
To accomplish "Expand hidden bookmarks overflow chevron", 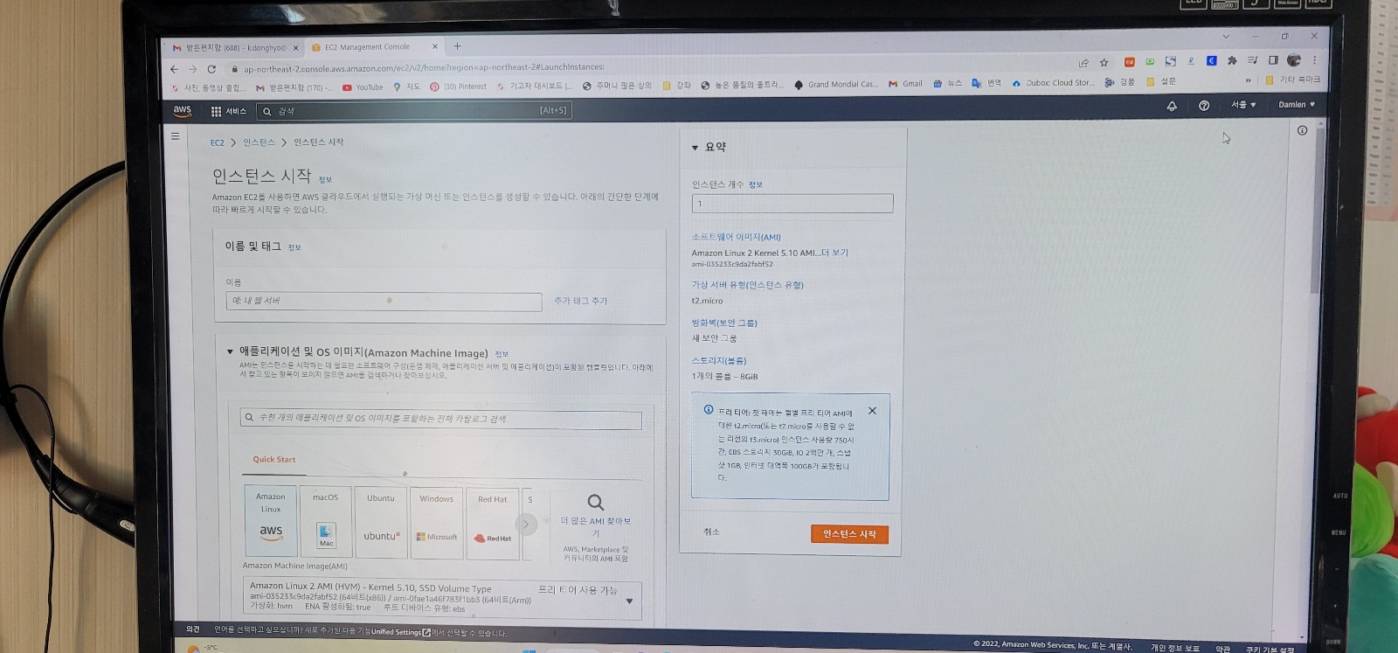I will (x=1248, y=80).
